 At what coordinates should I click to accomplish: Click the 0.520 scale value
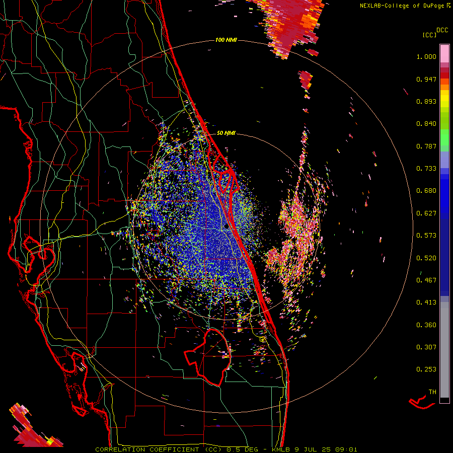(426, 258)
